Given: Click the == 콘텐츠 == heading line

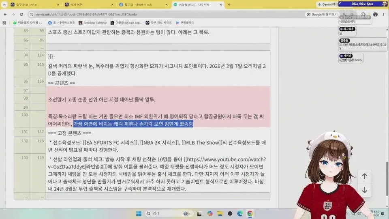Looking at the screenshot, I should coord(62,83).
